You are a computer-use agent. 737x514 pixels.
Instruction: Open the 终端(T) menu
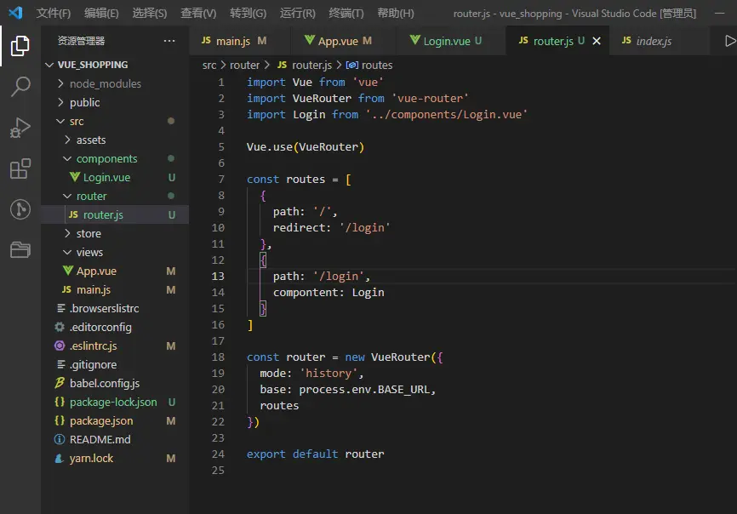pyautogui.click(x=346, y=13)
